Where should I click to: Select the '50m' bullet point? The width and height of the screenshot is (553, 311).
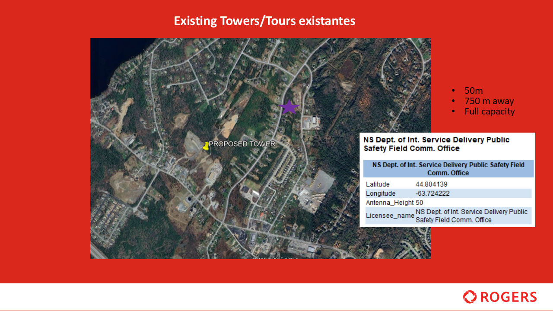[474, 91]
